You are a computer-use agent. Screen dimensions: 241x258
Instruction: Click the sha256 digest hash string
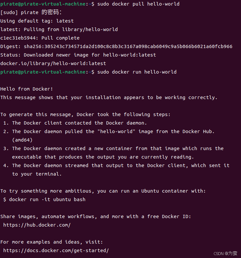tap(128, 46)
